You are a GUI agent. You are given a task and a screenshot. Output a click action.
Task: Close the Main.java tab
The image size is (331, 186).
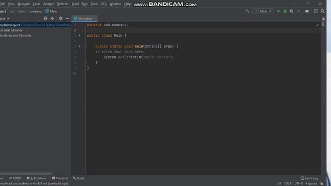95,19
